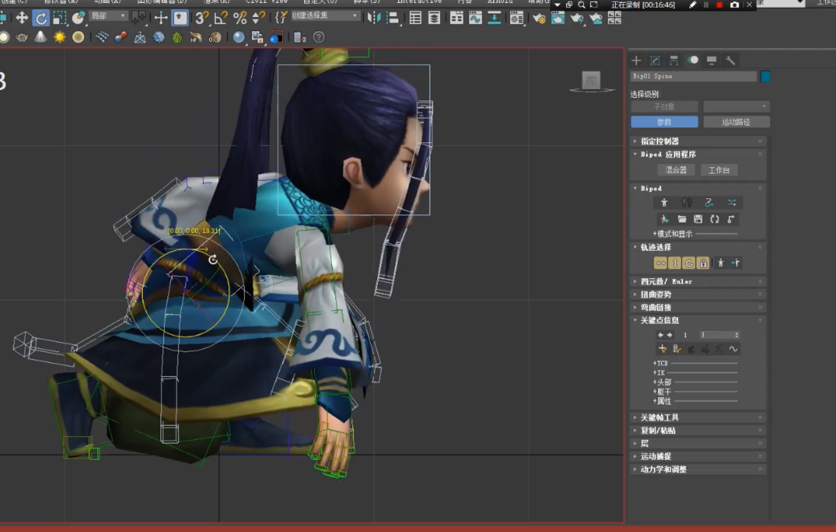Click the Align tool icon
Screen dimensions: 836x532
coord(393,18)
